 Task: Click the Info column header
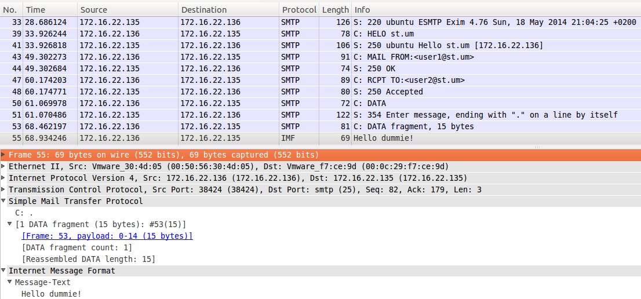[x=496, y=10]
